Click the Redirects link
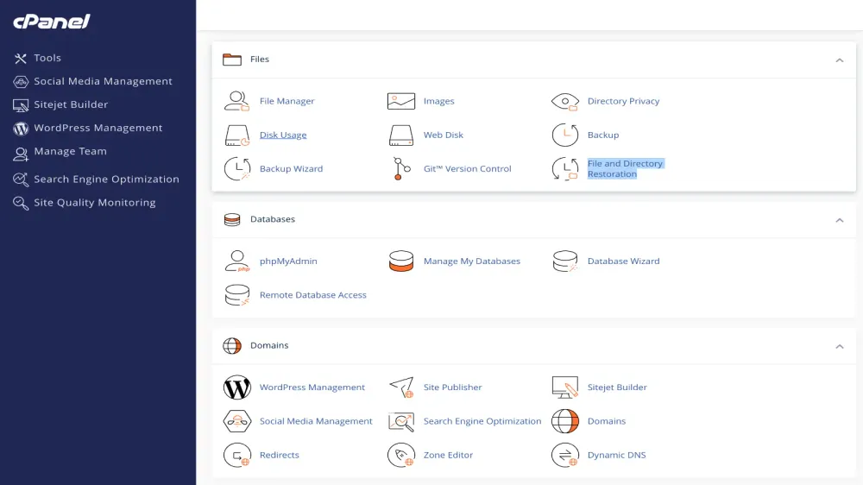This screenshot has width=863, height=485. point(279,455)
